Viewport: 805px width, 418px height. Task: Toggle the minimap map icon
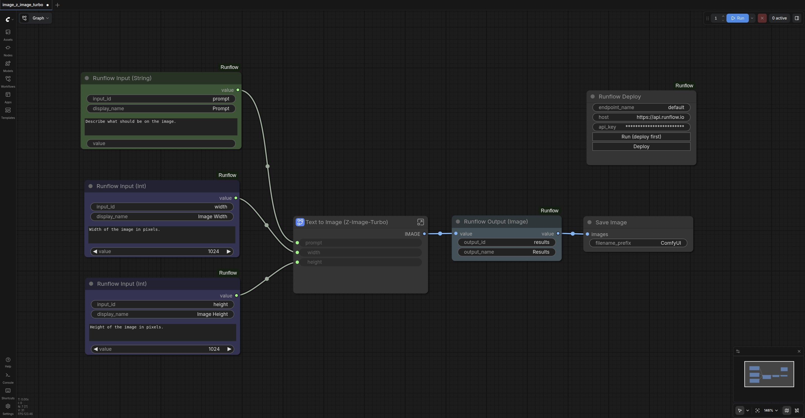787,410
